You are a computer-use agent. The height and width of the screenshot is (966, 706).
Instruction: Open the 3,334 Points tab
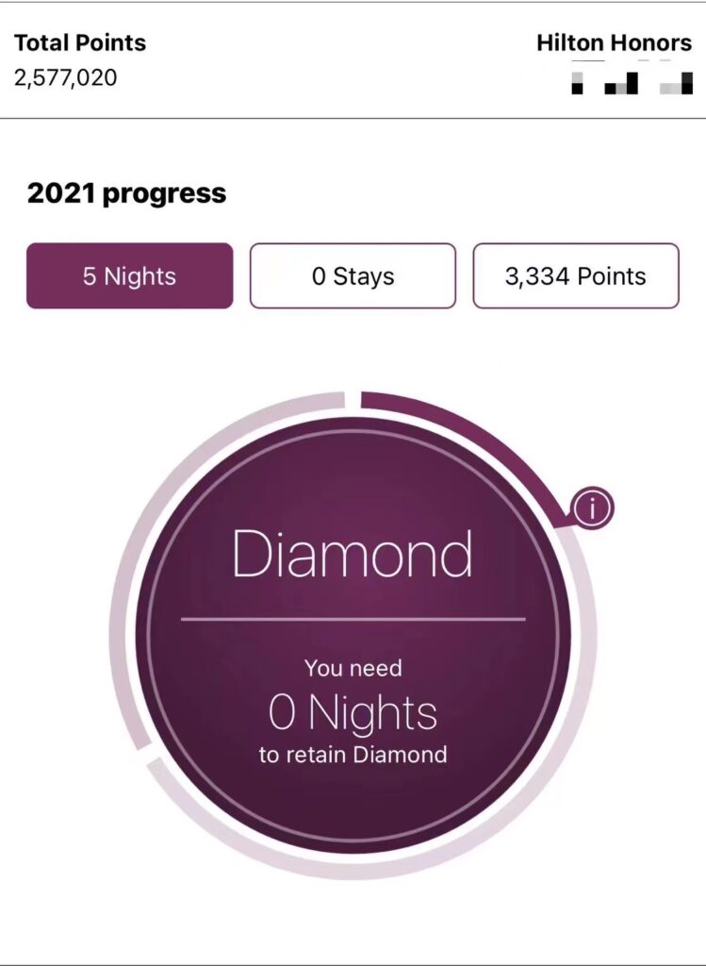(x=576, y=276)
